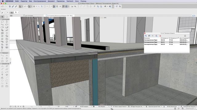Click the scissors Trim icon

72,6
